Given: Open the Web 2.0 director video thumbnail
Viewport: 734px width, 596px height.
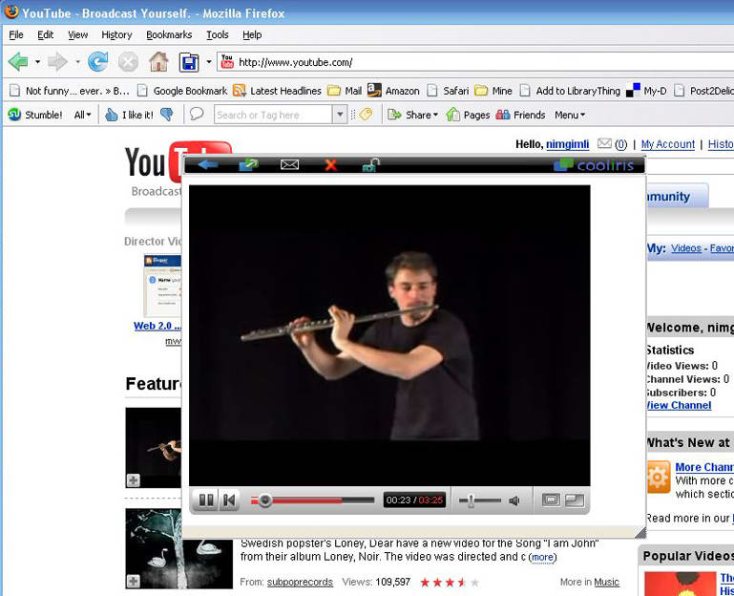Looking at the screenshot, I should click(162, 286).
